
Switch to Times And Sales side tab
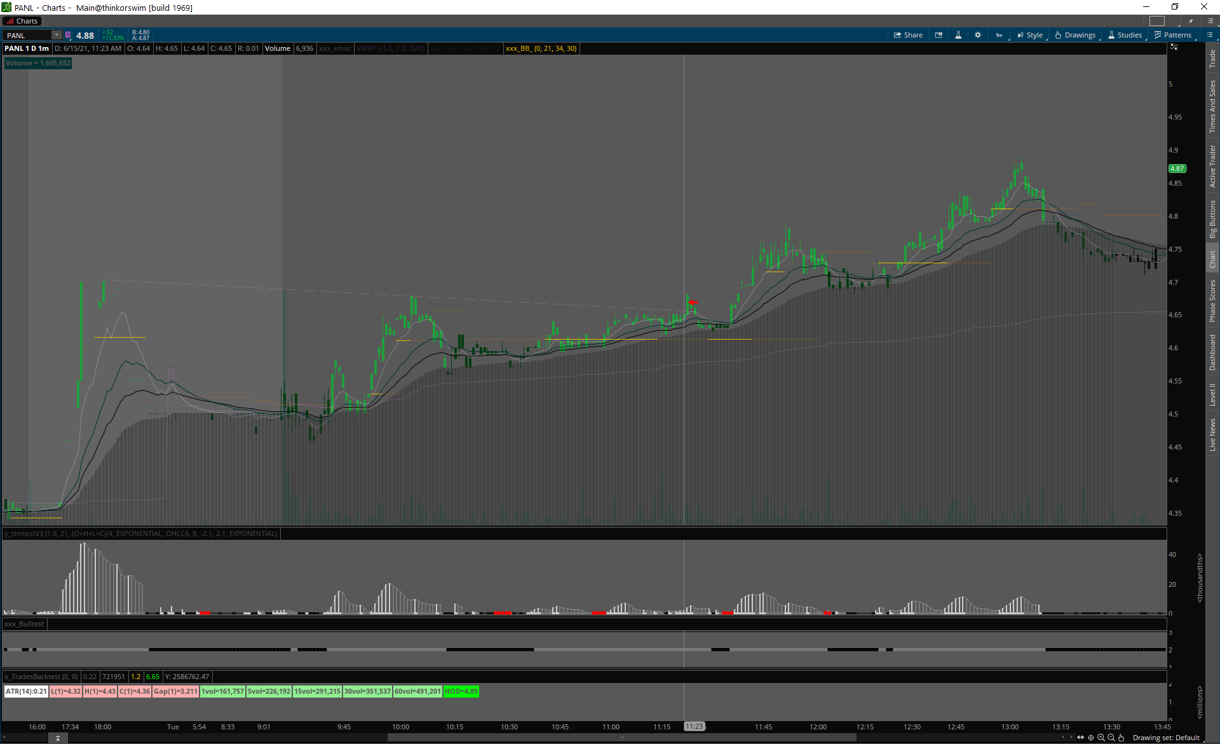pyautogui.click(x=1212, y=106)
